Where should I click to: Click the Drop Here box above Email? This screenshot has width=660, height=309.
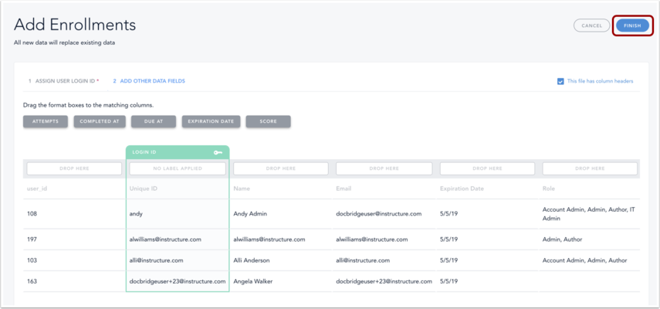384,168
